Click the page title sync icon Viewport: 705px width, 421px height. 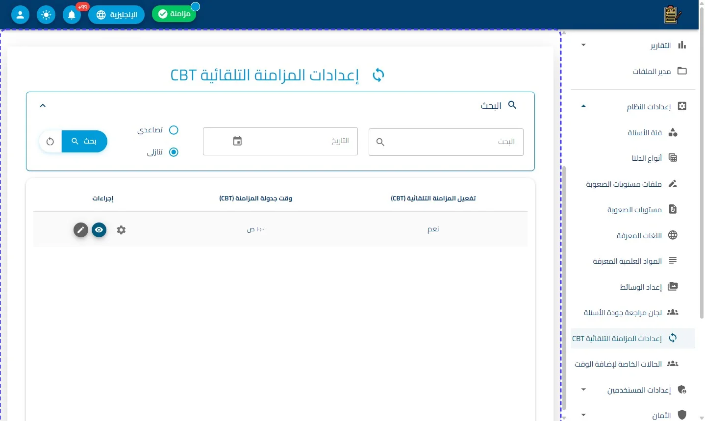coord(378,75)
